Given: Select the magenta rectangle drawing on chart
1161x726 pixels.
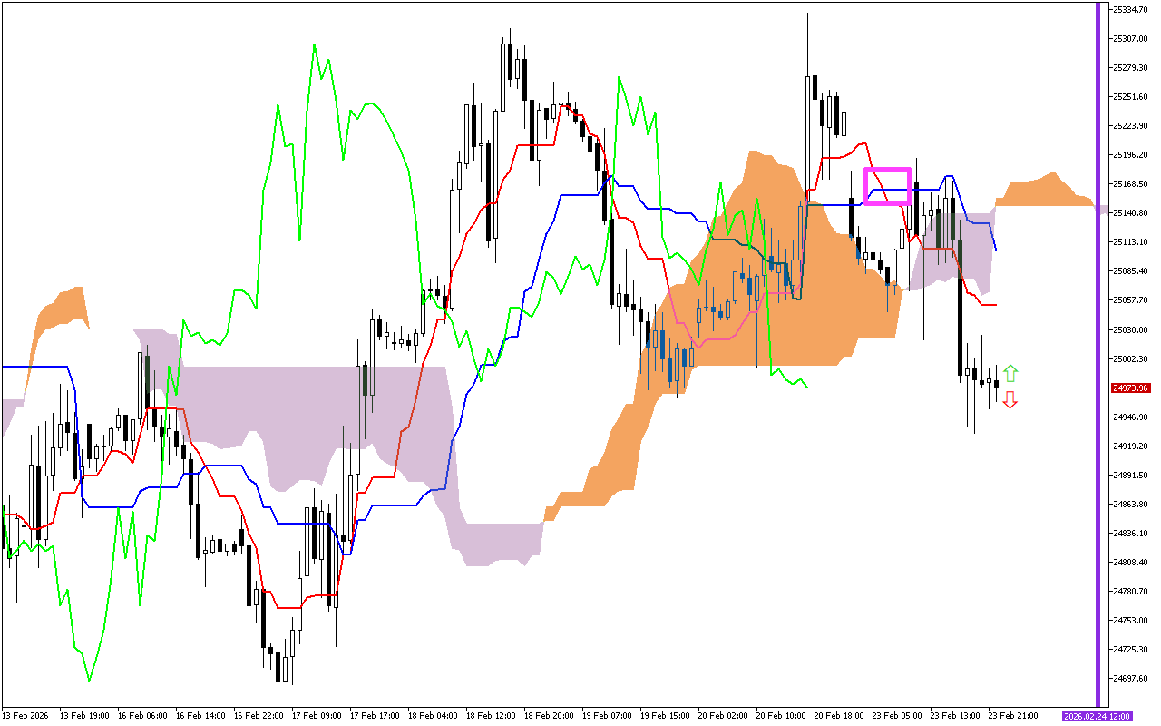Looking at the screenshot, I should 887,170.
